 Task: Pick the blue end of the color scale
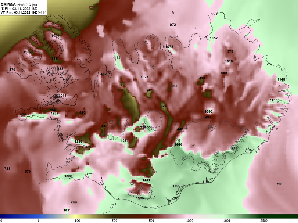pyautogui.click(x=19, y=216)
